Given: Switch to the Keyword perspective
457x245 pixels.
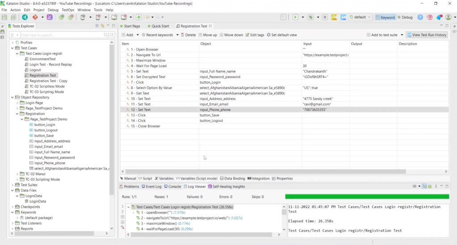Looking at the screenshot, I should (385, 17).
